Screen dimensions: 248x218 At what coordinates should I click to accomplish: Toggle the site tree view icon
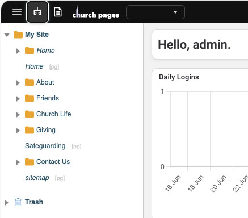click(37, 12)
